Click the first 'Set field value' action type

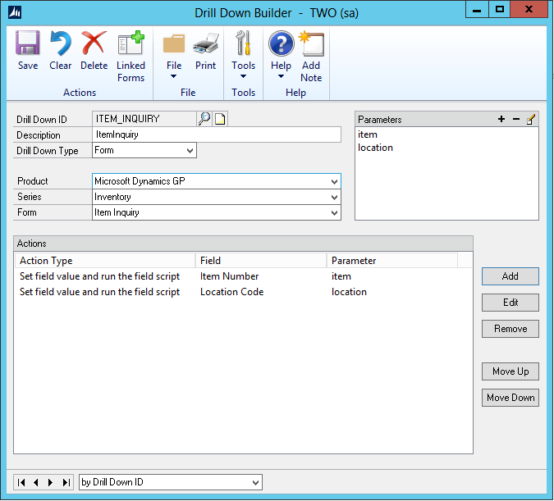click(99, 276)
